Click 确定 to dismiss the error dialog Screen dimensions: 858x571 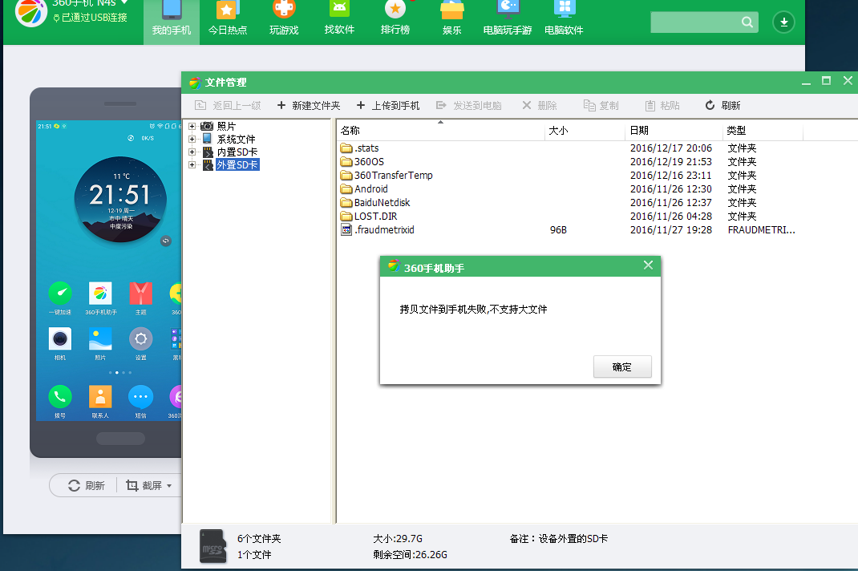[x=622, y=366]
